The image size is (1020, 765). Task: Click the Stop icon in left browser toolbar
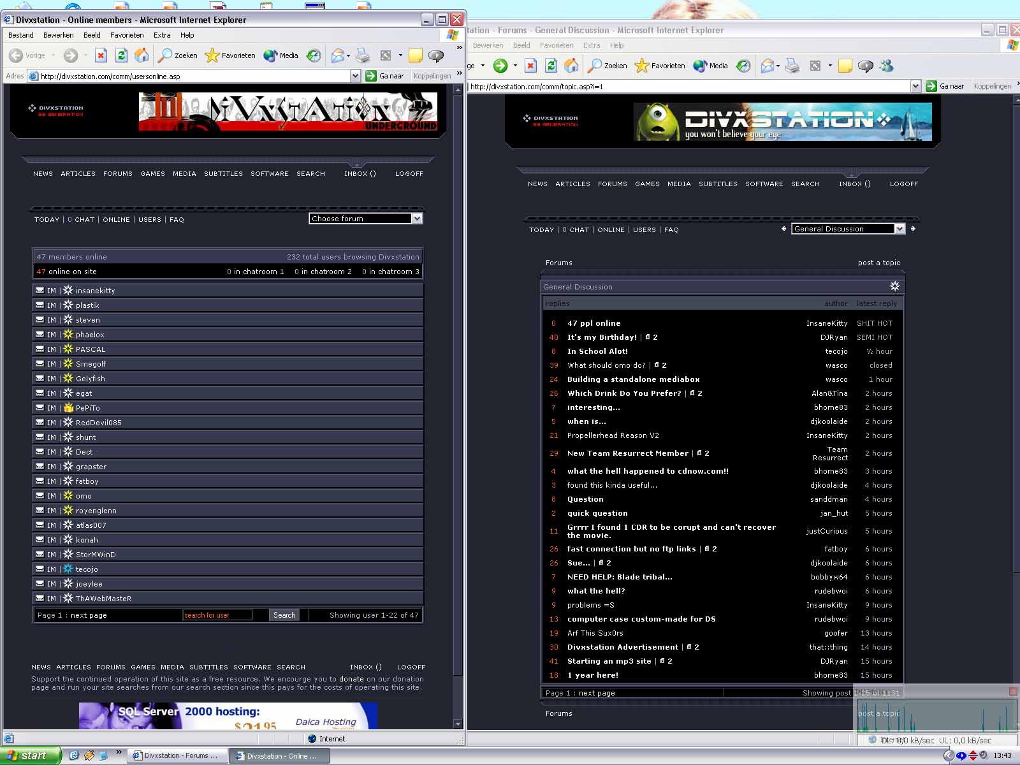(101, 55)
